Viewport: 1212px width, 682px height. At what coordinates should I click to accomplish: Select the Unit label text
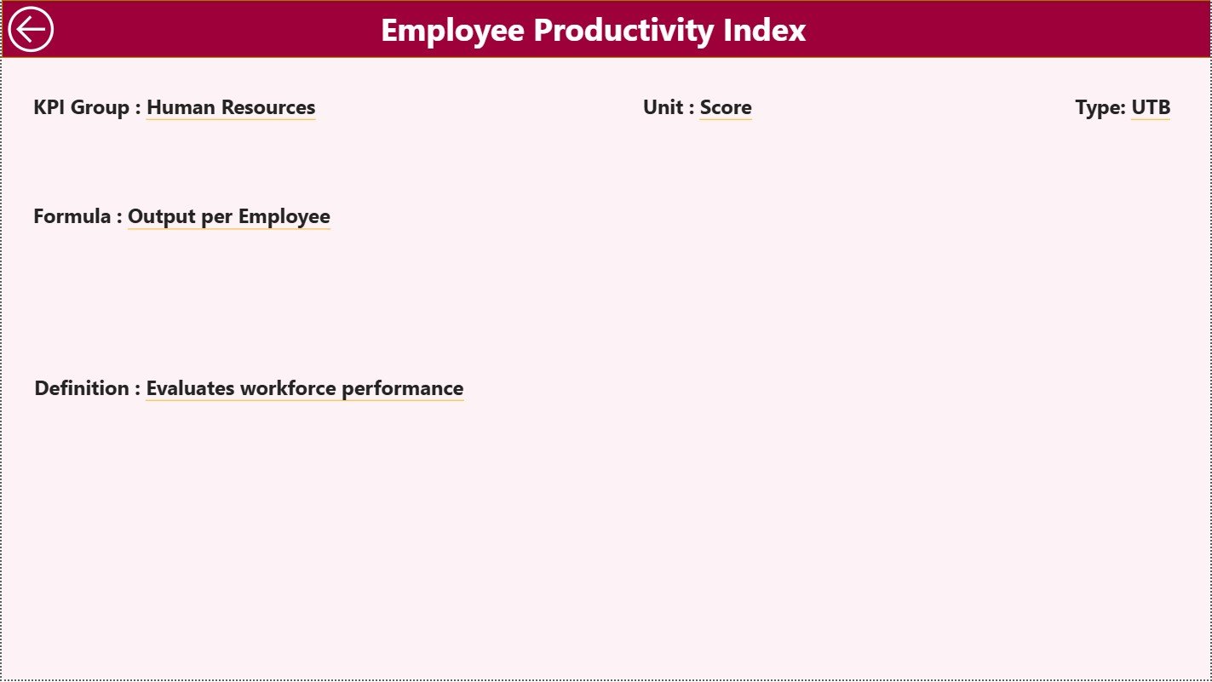664,107
